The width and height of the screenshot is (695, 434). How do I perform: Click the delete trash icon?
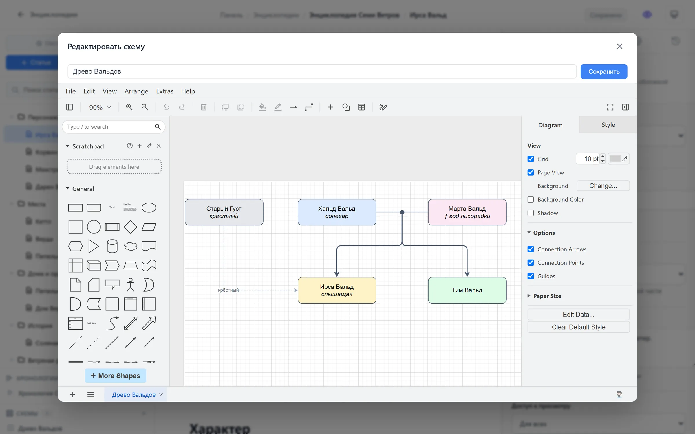click(x=204, y=107)
